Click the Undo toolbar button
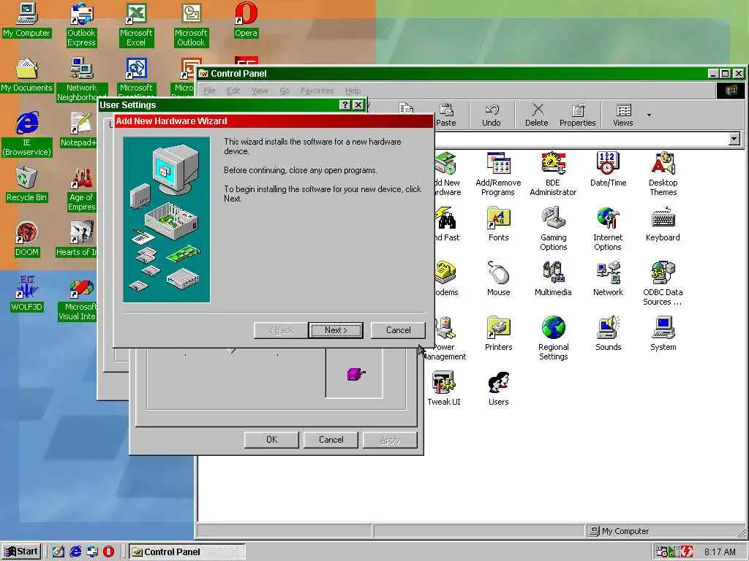The width and height of the screenshot is (749, 561). tap(491, 115)
